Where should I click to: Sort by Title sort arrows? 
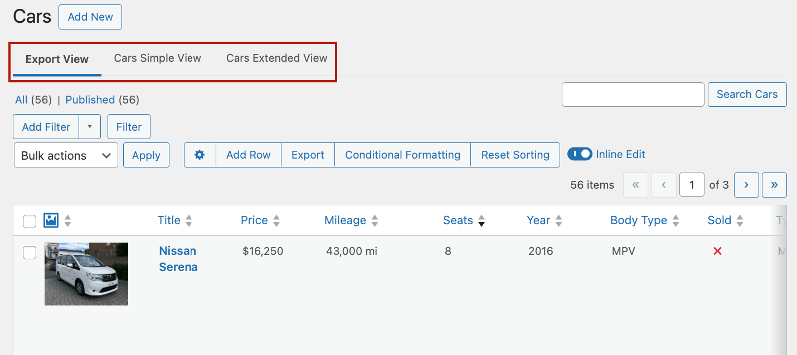(189, 221)
